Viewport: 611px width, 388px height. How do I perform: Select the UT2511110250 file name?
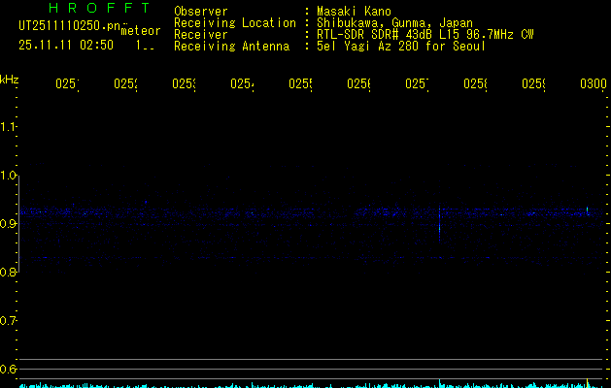[69, 25]
